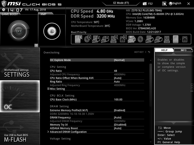Click the globe language icon
Screen dimensions: 194x145
tap(171, 3)
